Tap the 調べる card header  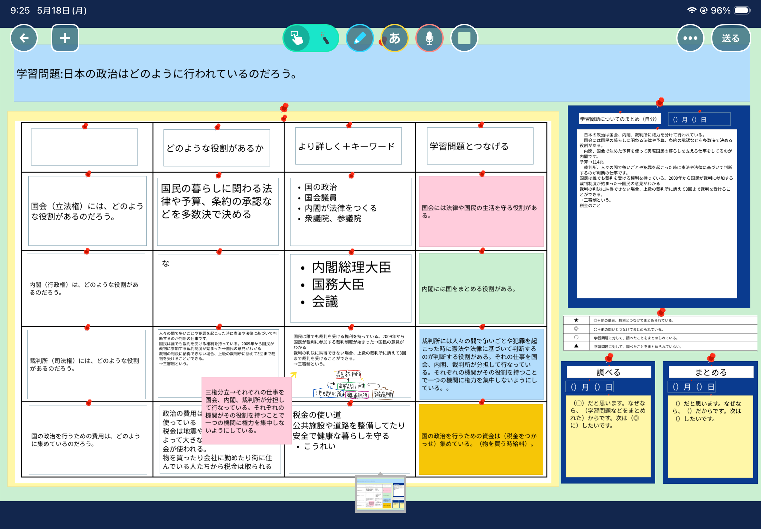(609, 372)
